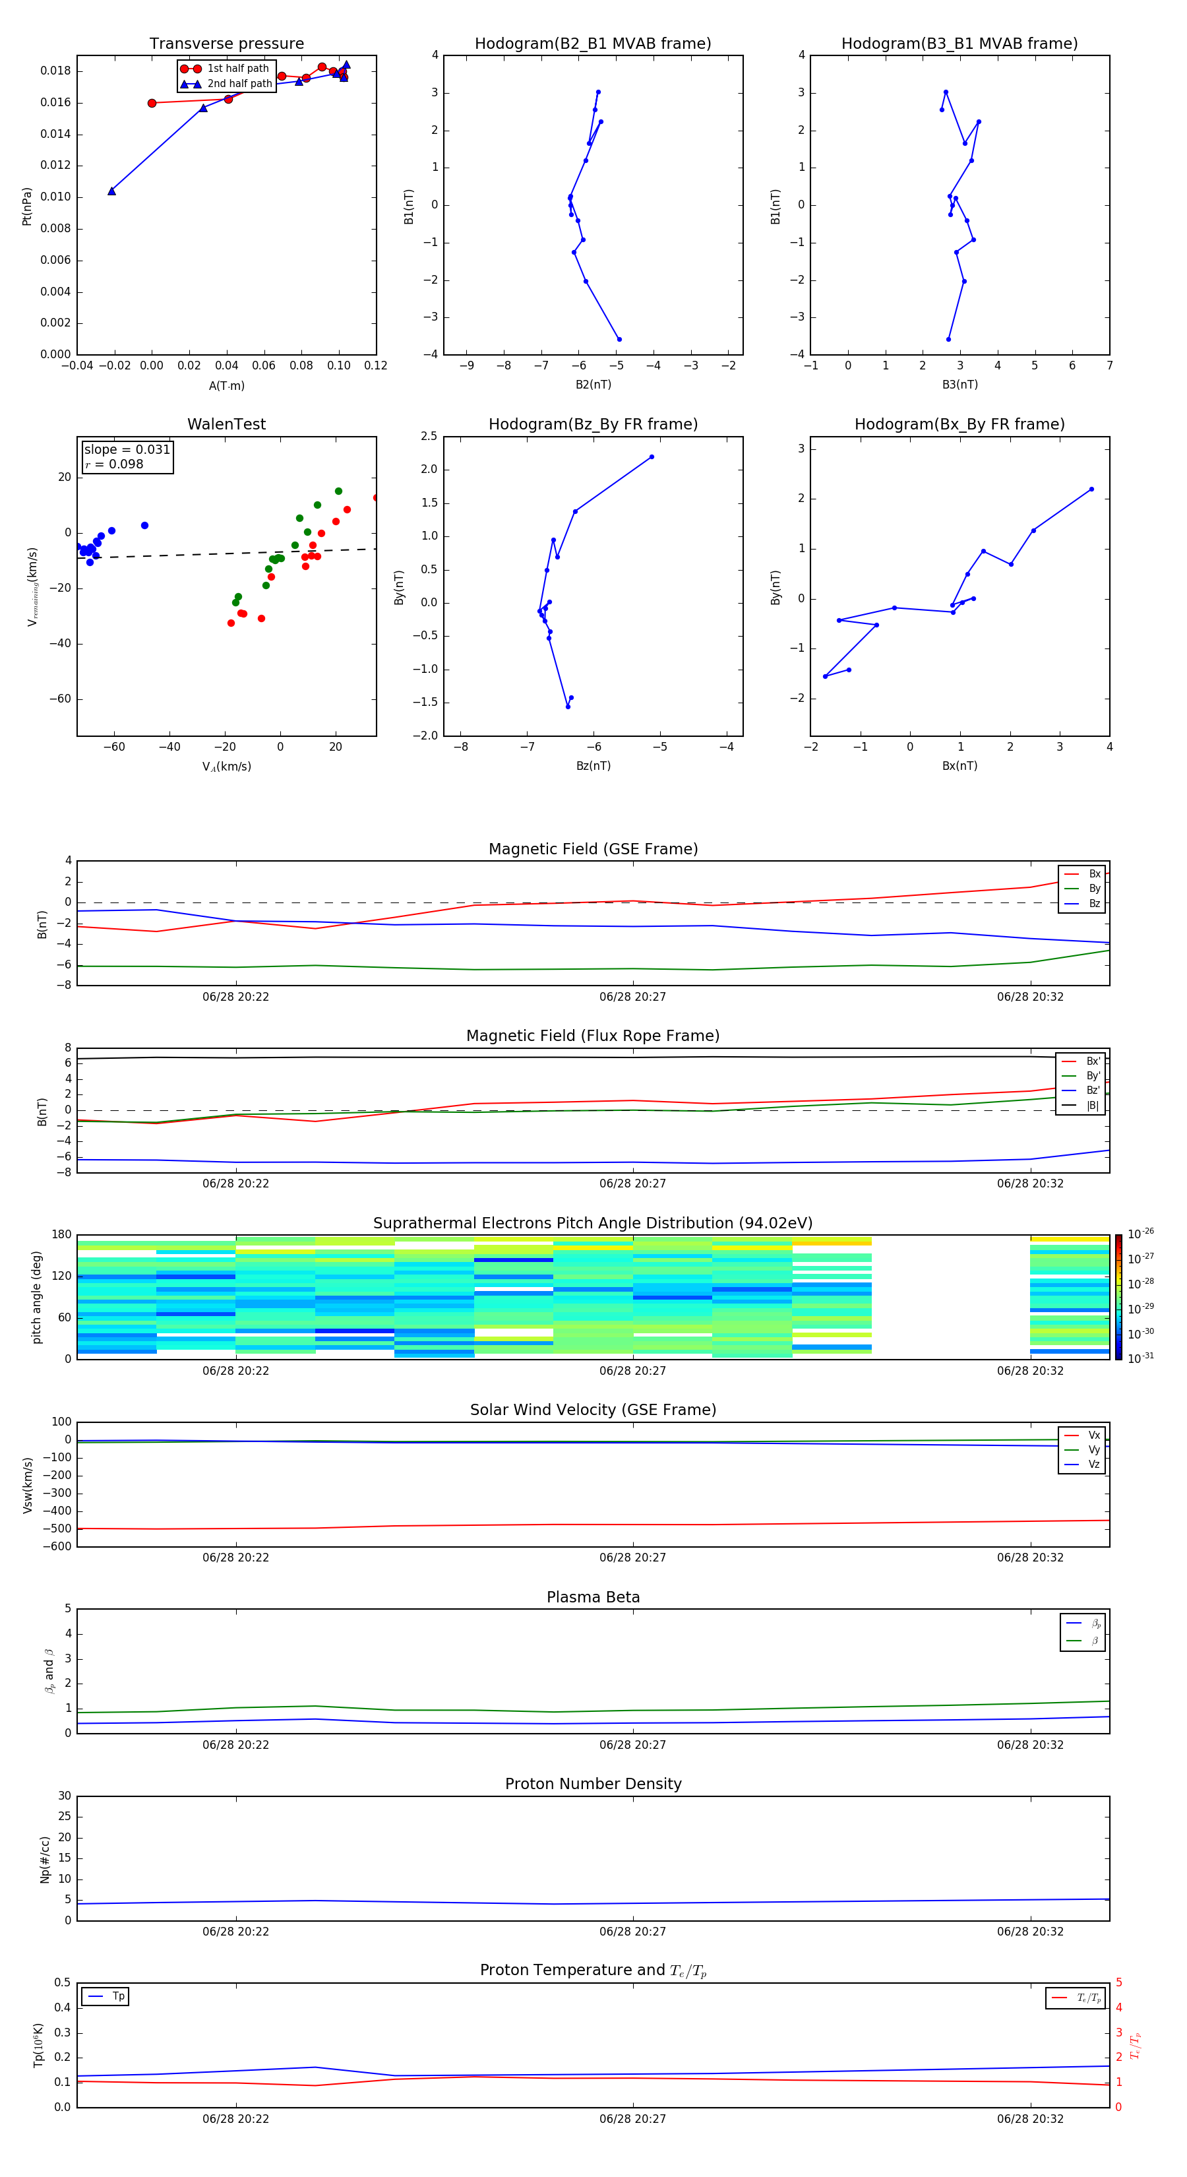
Task: Click the 'slope = 0.031' annotation
Action: [x=127, y=450]
